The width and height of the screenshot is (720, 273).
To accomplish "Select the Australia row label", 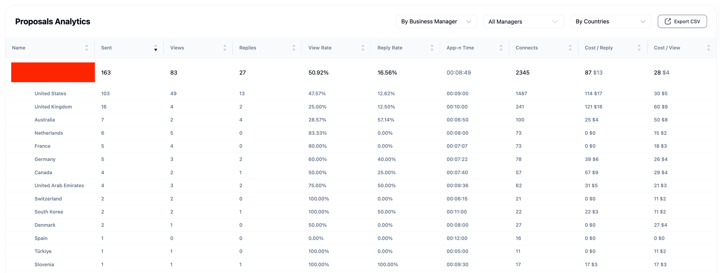I will pos(45,120).
